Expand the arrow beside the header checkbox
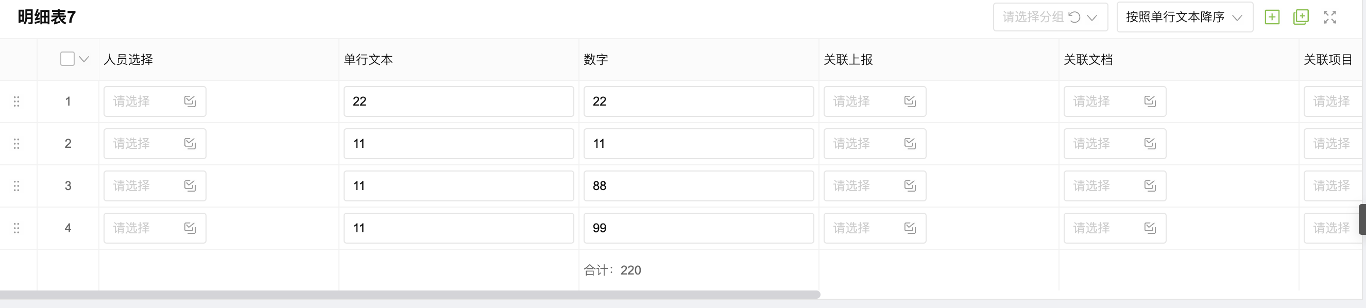Viewport: 1366px width, 308px height. 84,59
